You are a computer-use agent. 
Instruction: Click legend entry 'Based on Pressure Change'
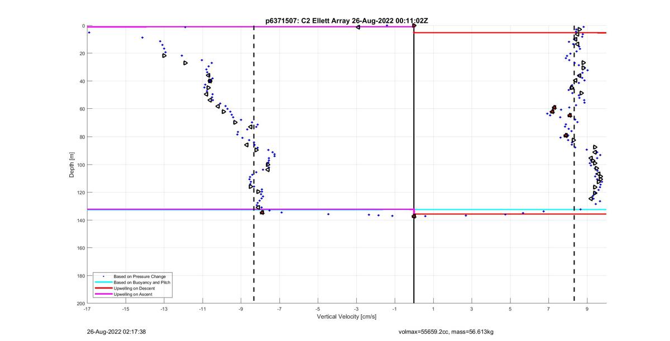click(140, 276)
